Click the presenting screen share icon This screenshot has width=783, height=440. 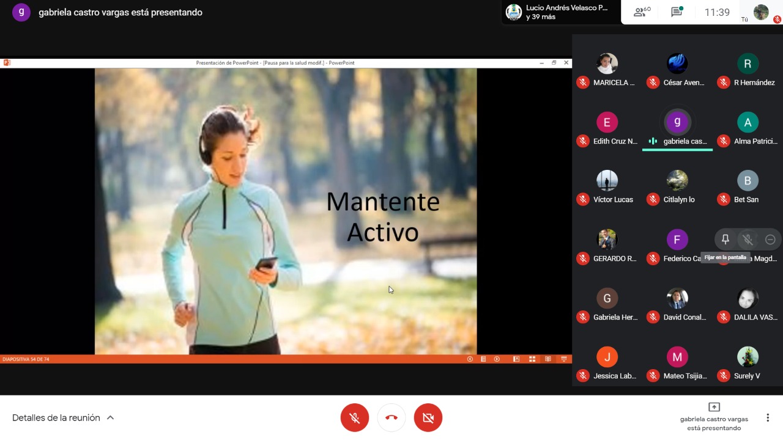coord(714,407)
